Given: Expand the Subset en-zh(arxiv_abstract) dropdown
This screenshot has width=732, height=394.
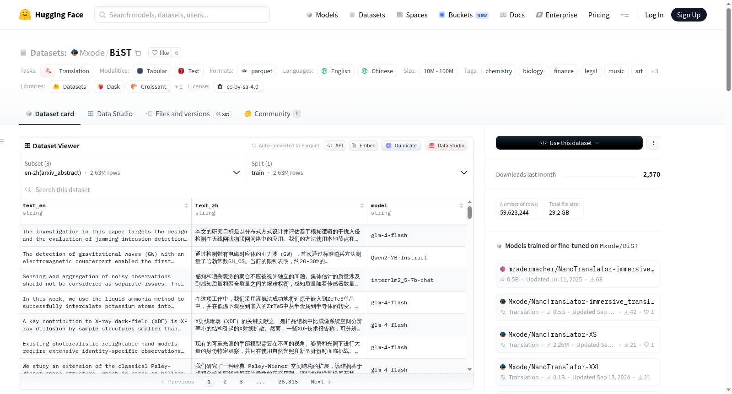Looking at the screenshot, I should (132, 168).
